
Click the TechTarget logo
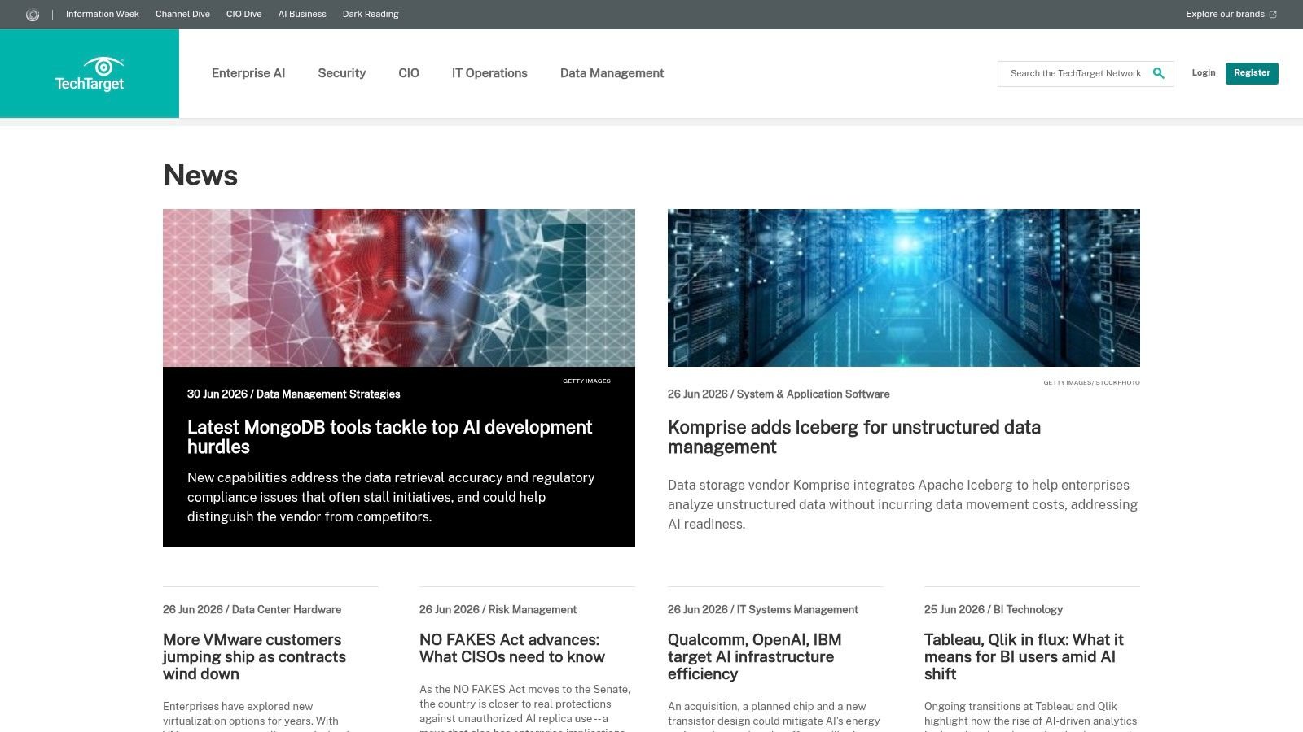tap(90, 74)
